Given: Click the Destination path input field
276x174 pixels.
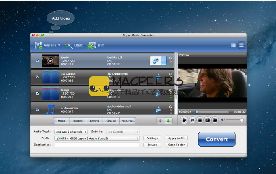Looking at the screenshot, I should [x=97, y=145].
